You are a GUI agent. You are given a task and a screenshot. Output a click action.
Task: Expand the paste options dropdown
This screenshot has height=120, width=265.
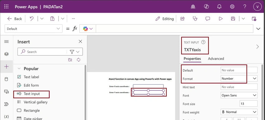click(63, 19)
